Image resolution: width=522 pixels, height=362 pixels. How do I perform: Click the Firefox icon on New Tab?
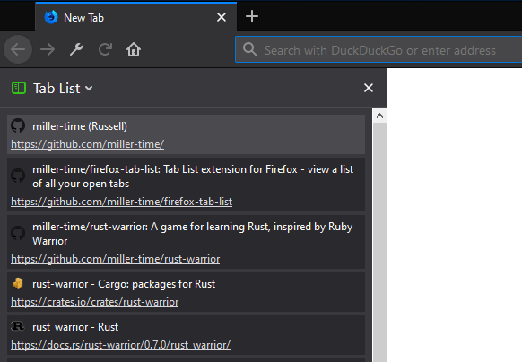click(x=51, y=17)
